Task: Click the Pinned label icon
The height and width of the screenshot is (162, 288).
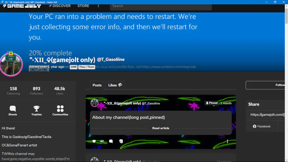Action: [207, 103]
